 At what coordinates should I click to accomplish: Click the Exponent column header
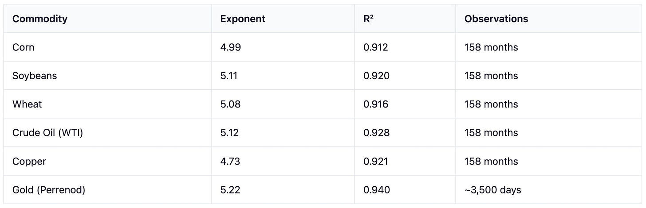[243, 19]
